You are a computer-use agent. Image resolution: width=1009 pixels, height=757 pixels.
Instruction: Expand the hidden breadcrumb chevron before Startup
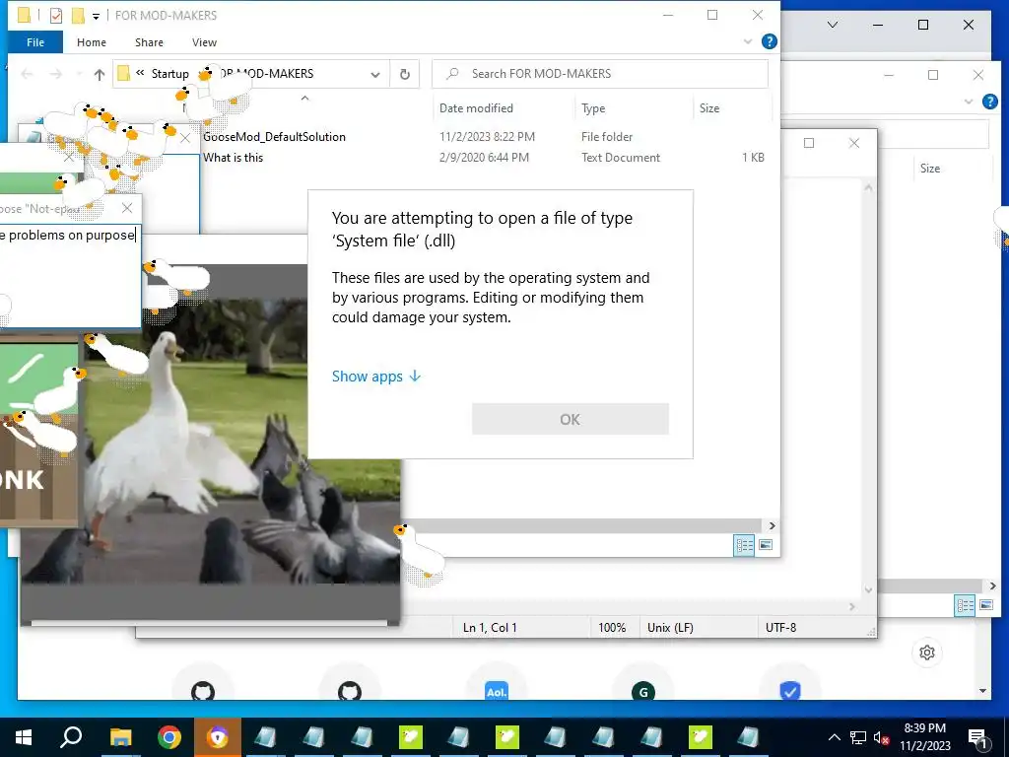pos(140,73)
